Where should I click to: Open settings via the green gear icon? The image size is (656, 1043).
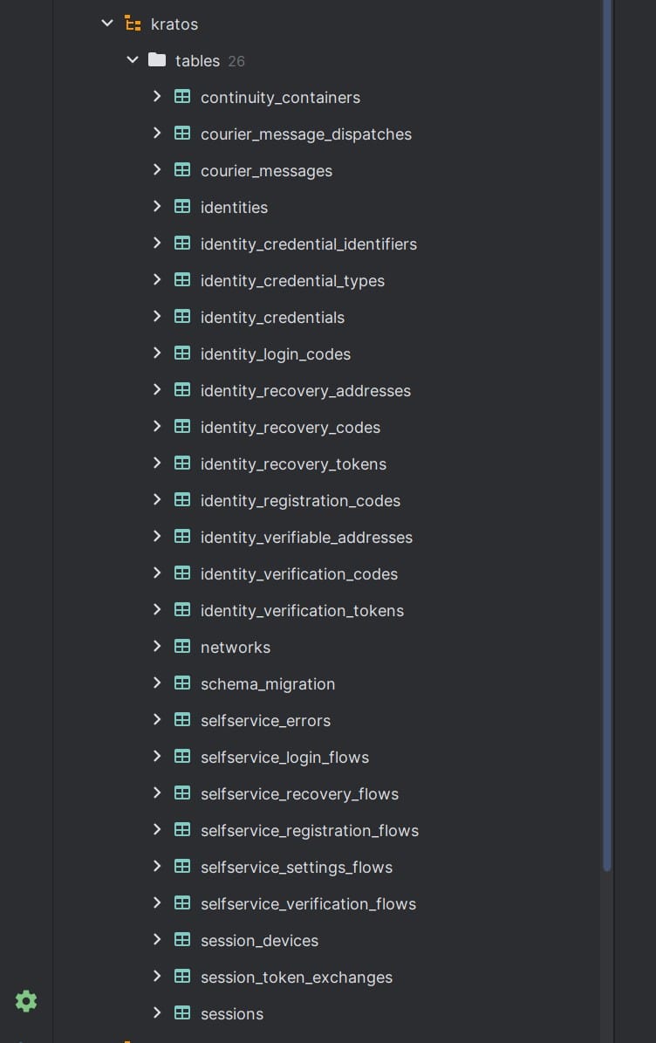tap(26, 1001)
